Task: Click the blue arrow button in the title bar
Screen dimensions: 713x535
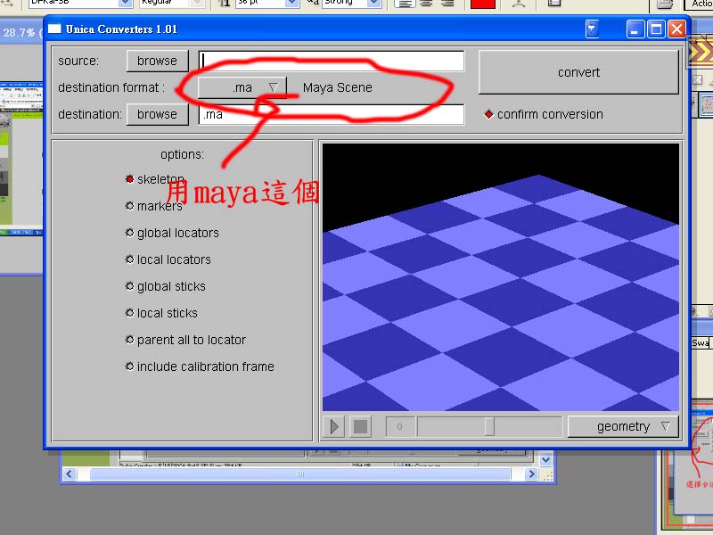Action: [x=592, y=29]
